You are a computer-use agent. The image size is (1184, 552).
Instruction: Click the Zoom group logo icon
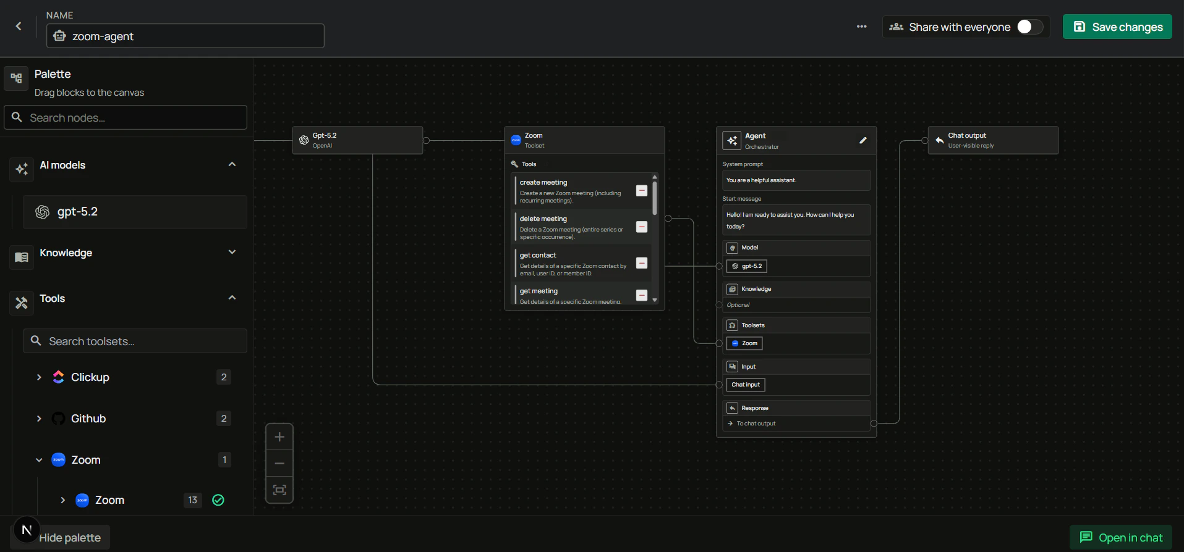(x=59, y=459)
